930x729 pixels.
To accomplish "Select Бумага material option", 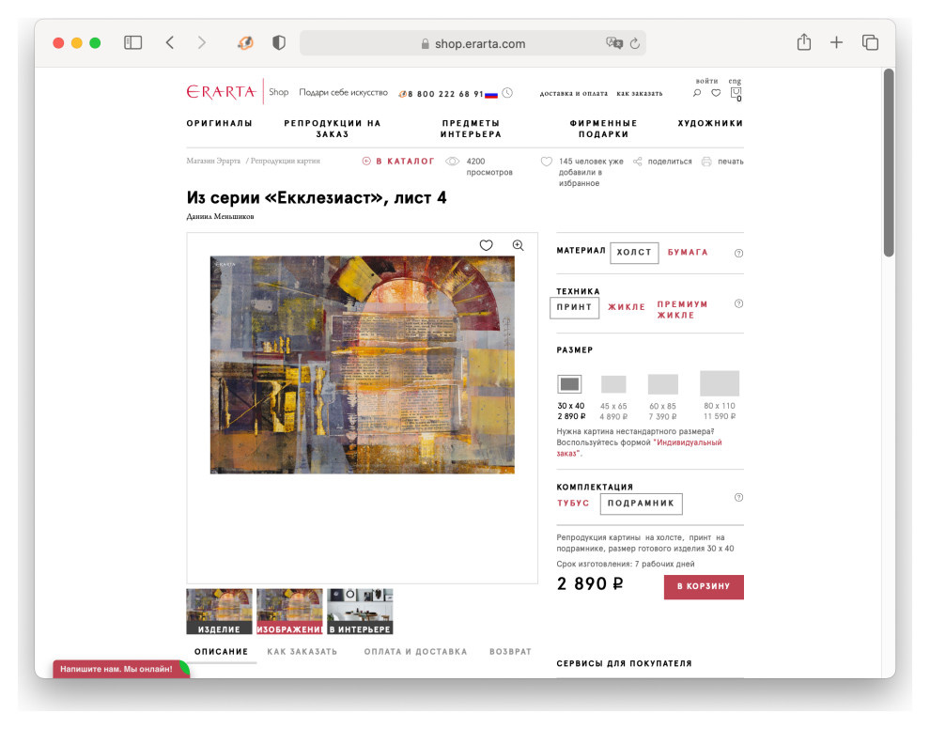I will click(x=688, y=253).
